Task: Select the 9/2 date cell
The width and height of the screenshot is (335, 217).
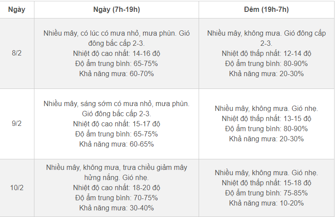Action: point(17,124)
